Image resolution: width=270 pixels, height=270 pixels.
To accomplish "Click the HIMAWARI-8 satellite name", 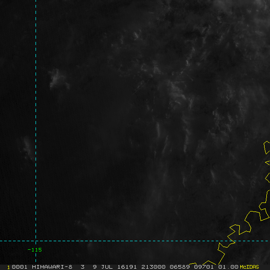I will point(52,267).
